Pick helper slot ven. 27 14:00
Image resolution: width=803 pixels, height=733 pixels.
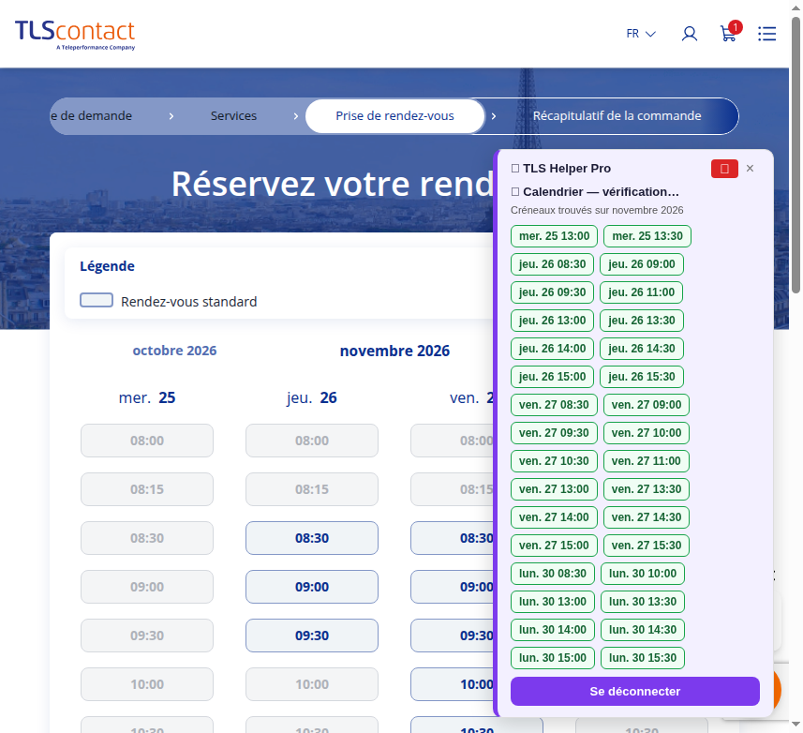coord(554,517)
